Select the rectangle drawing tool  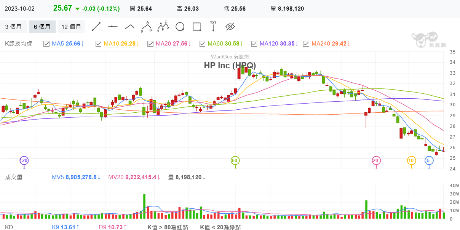click(x=196, y=27)
